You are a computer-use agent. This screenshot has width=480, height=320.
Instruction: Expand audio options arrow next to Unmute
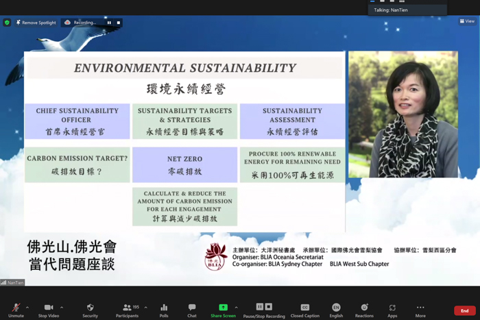(x=27, y=308)
